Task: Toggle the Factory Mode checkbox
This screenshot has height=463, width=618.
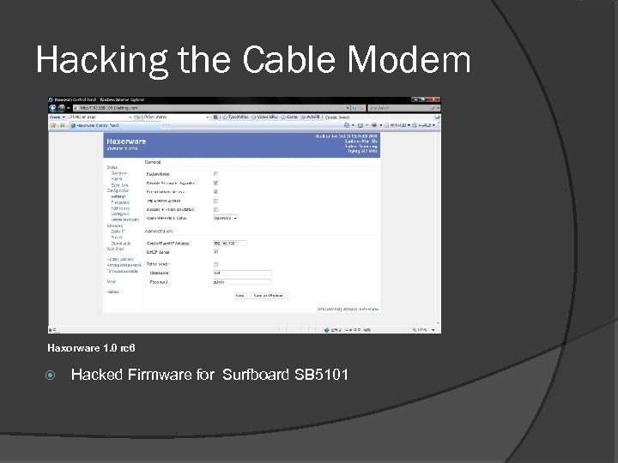Action: [215, 173]
